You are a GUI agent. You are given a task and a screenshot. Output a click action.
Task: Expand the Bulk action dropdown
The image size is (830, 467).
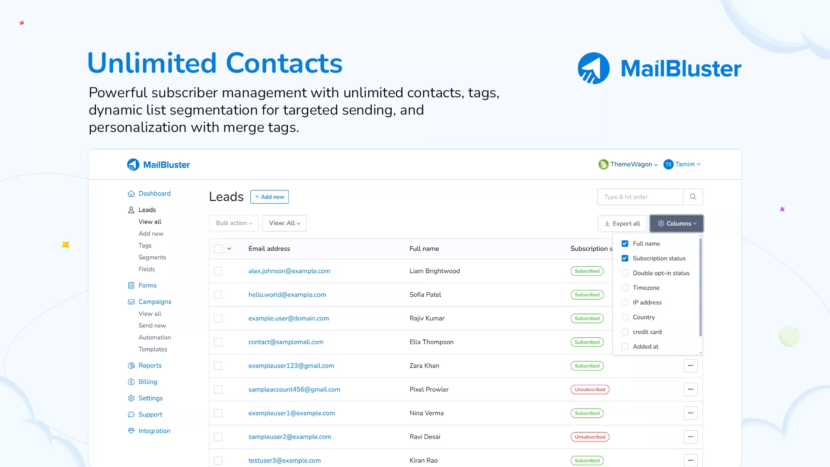click(234, 223)
